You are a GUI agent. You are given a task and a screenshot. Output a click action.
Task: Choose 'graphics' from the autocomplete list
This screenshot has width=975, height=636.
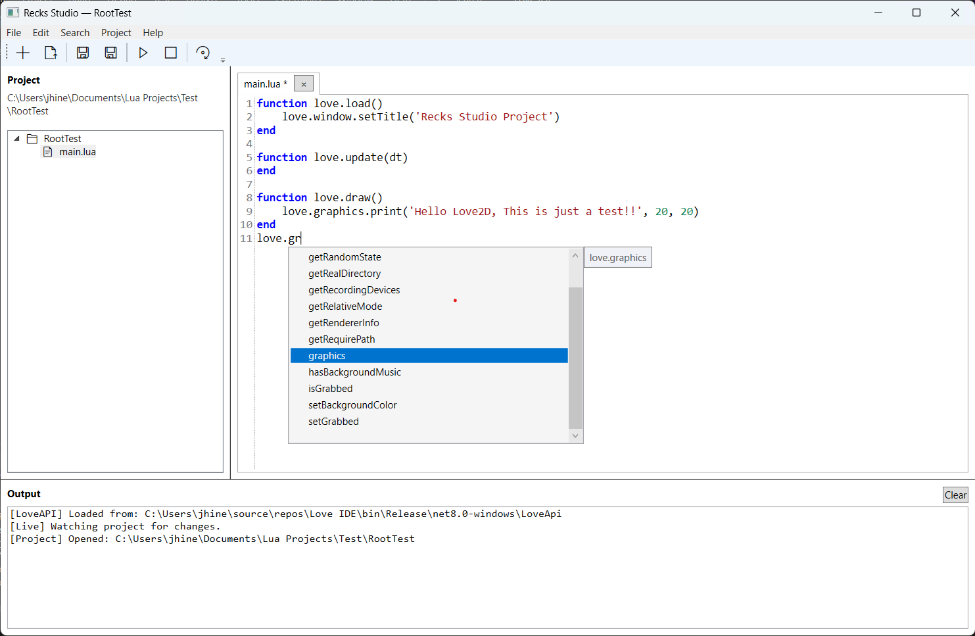point(327,356)
